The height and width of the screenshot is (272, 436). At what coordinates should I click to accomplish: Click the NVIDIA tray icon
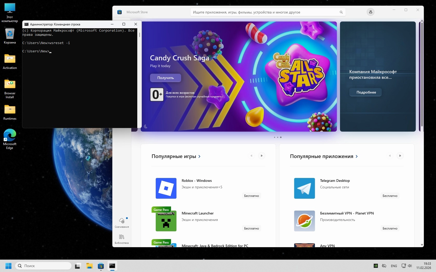click(376, 266)
